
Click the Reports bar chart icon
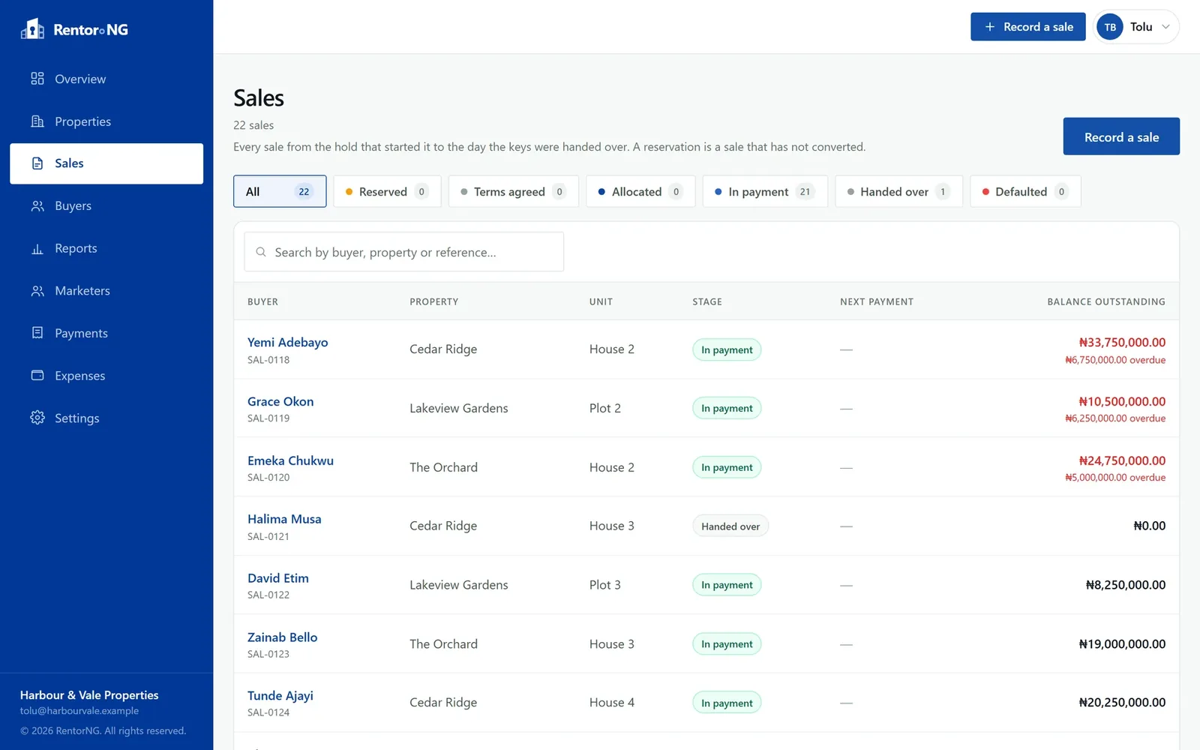click(x=37, y=248)
